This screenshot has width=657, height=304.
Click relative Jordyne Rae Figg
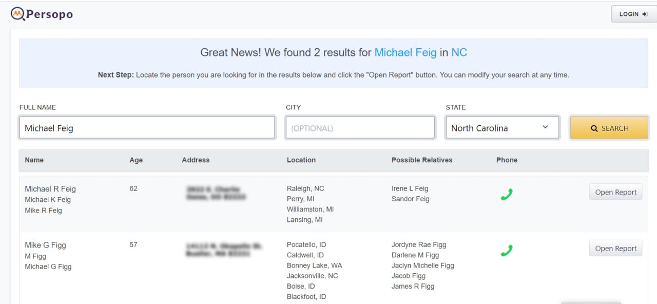(419, 244)
